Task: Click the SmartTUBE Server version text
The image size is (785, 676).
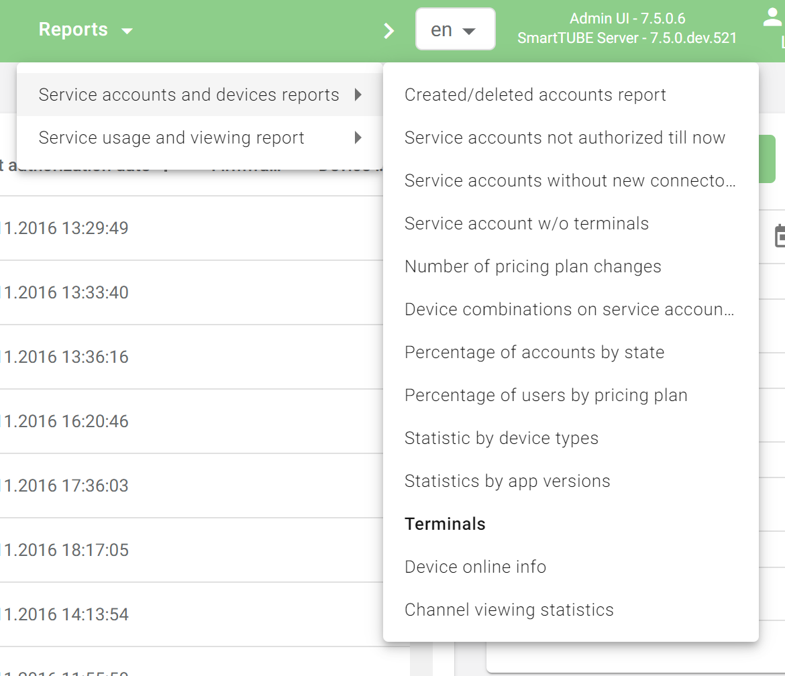Action: tap(627, 38)
